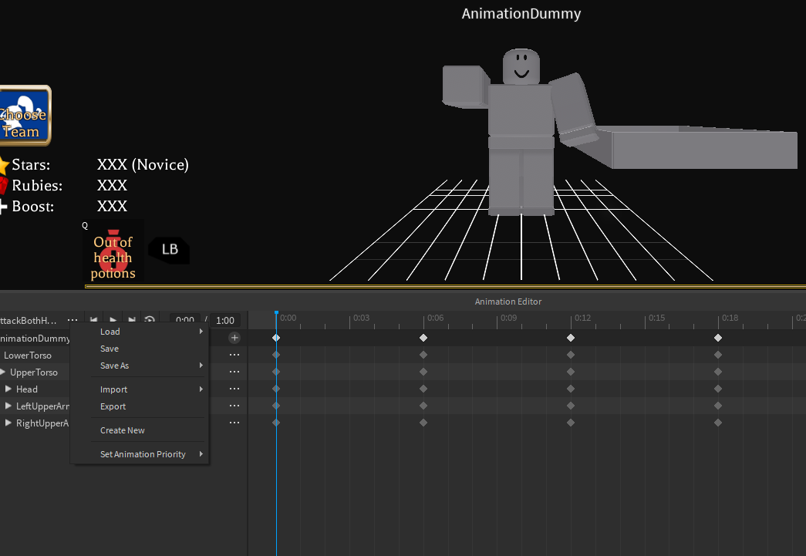Select LowerTorso keyframe at 0:18
This screenshot has width=806, height=556.
pos(718,355)
